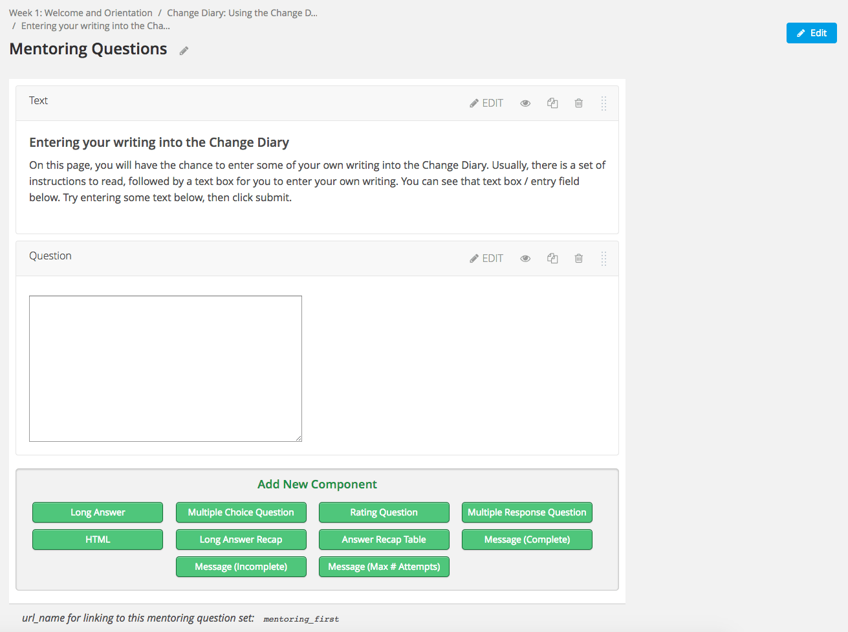Image resolution: width=848 pixels, height=632 pixels.
Task: Click inside the empty answer text box
Action: pos(165,367)
